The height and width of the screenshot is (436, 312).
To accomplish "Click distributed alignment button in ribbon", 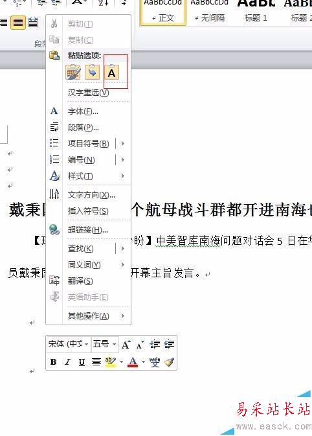I will tap(33, 23).
